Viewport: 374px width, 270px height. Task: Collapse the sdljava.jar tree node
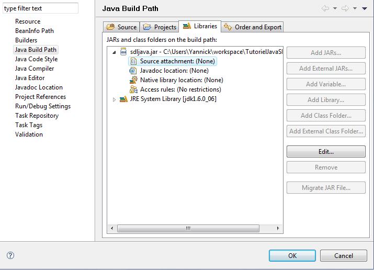coord(115,52)
